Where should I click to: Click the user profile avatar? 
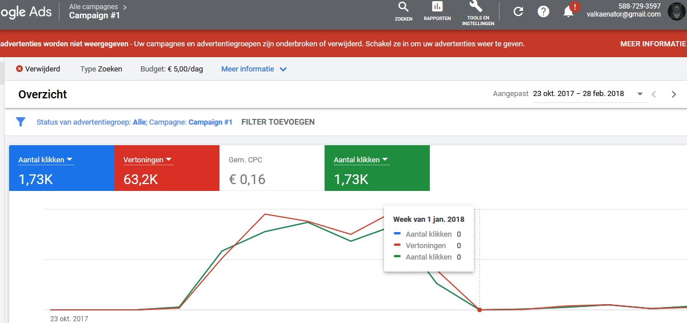click(x=676, y=11)
